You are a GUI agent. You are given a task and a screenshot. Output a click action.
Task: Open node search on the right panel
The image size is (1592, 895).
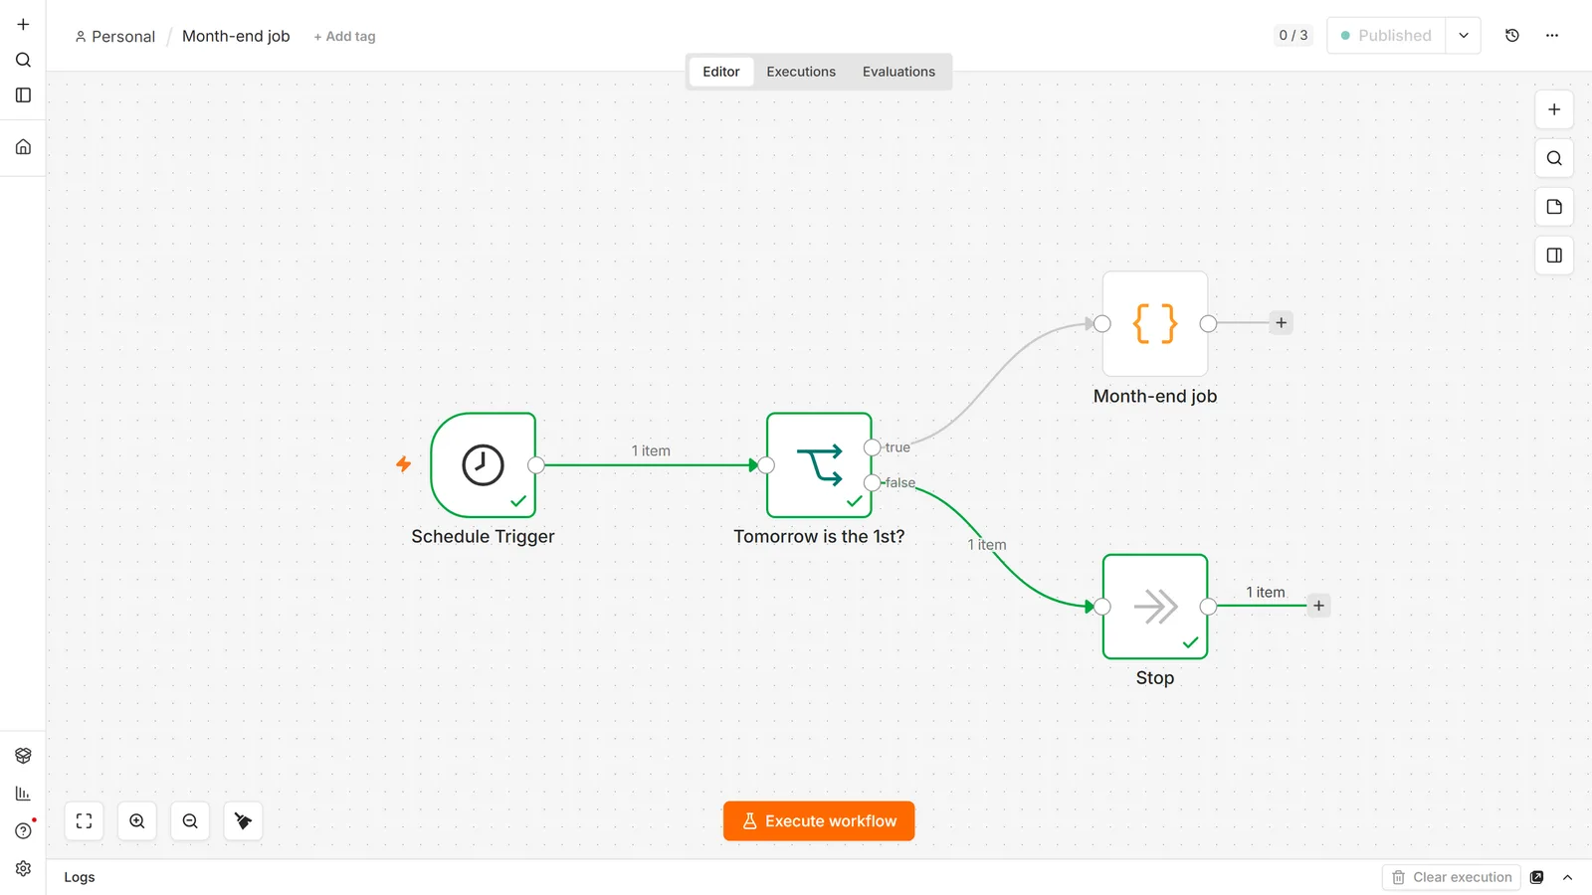(1554, 158)
